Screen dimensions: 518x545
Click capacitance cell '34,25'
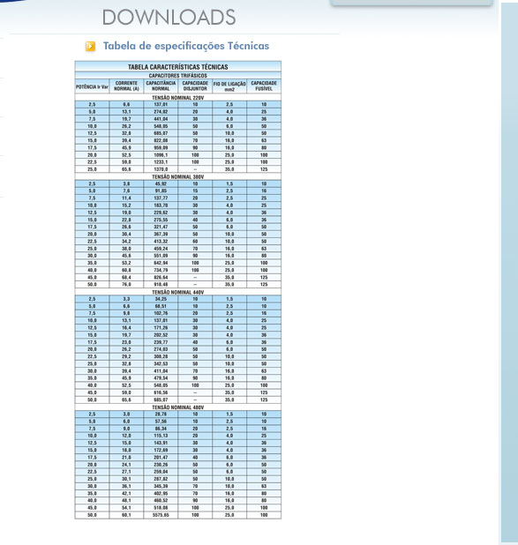161,299
